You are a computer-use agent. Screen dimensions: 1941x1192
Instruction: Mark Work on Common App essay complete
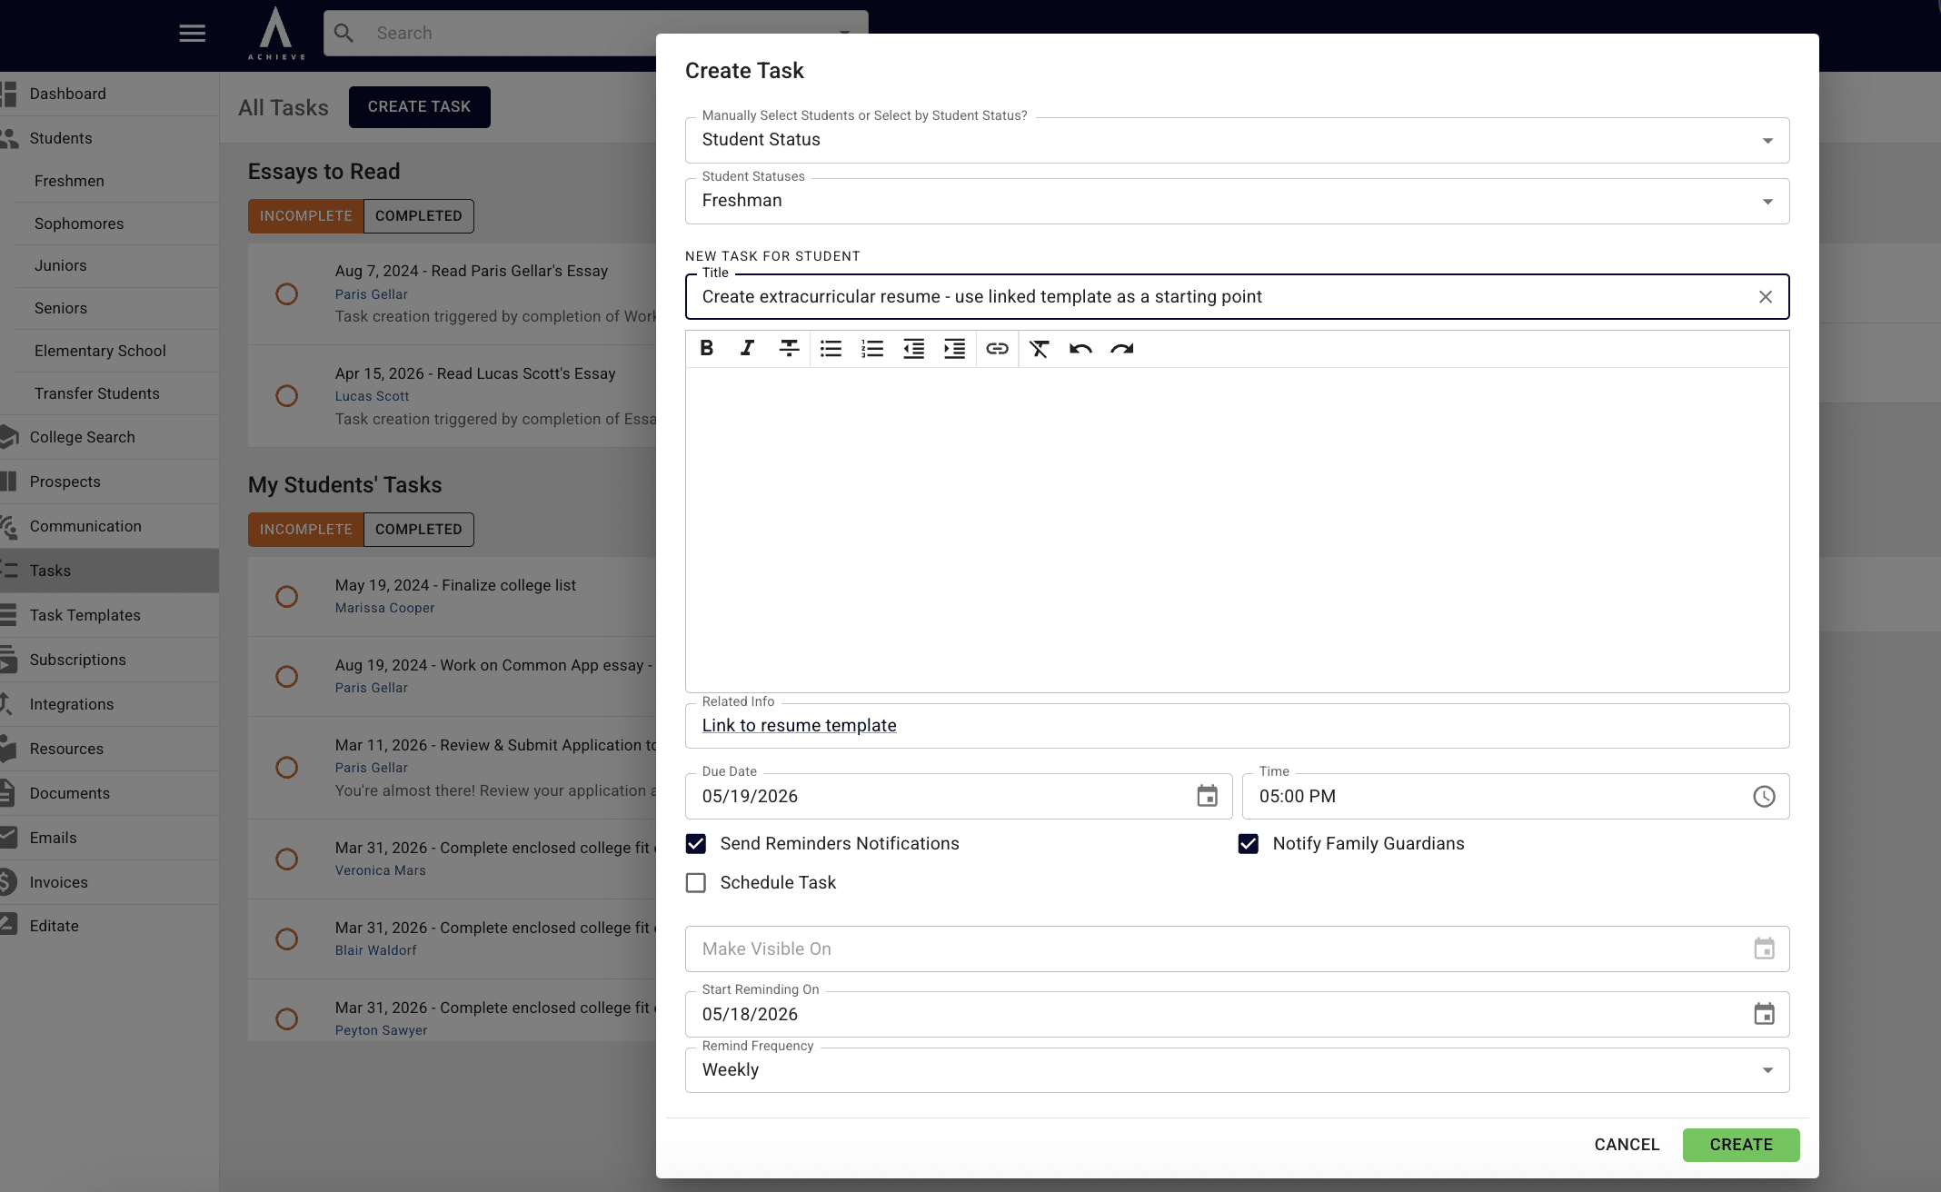tap(286, 677)
